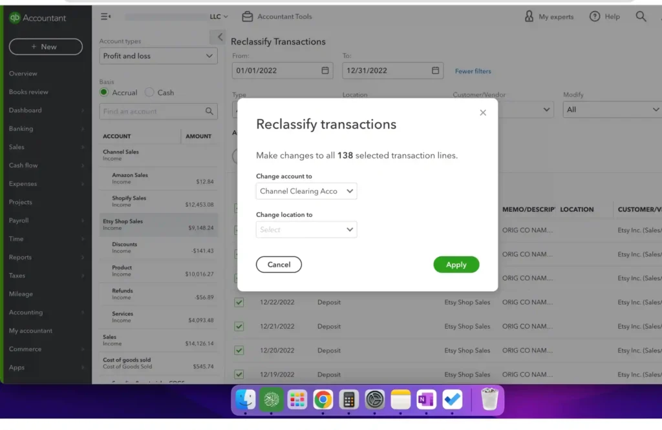Open Finder from the dock

(245, 399)
